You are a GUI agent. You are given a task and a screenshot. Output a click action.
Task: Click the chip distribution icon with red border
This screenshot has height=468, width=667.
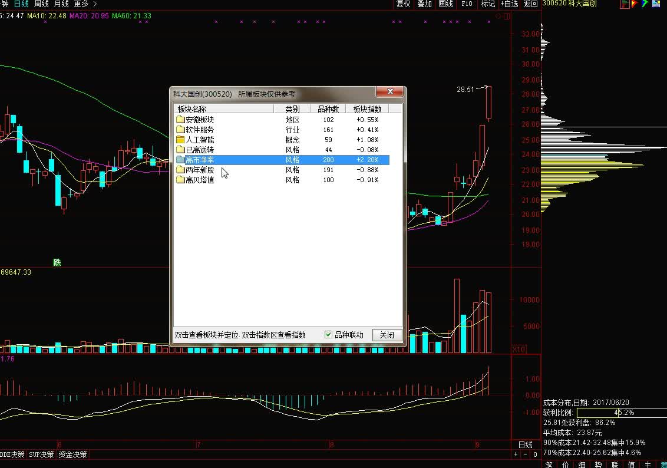(x=625, y=4)
